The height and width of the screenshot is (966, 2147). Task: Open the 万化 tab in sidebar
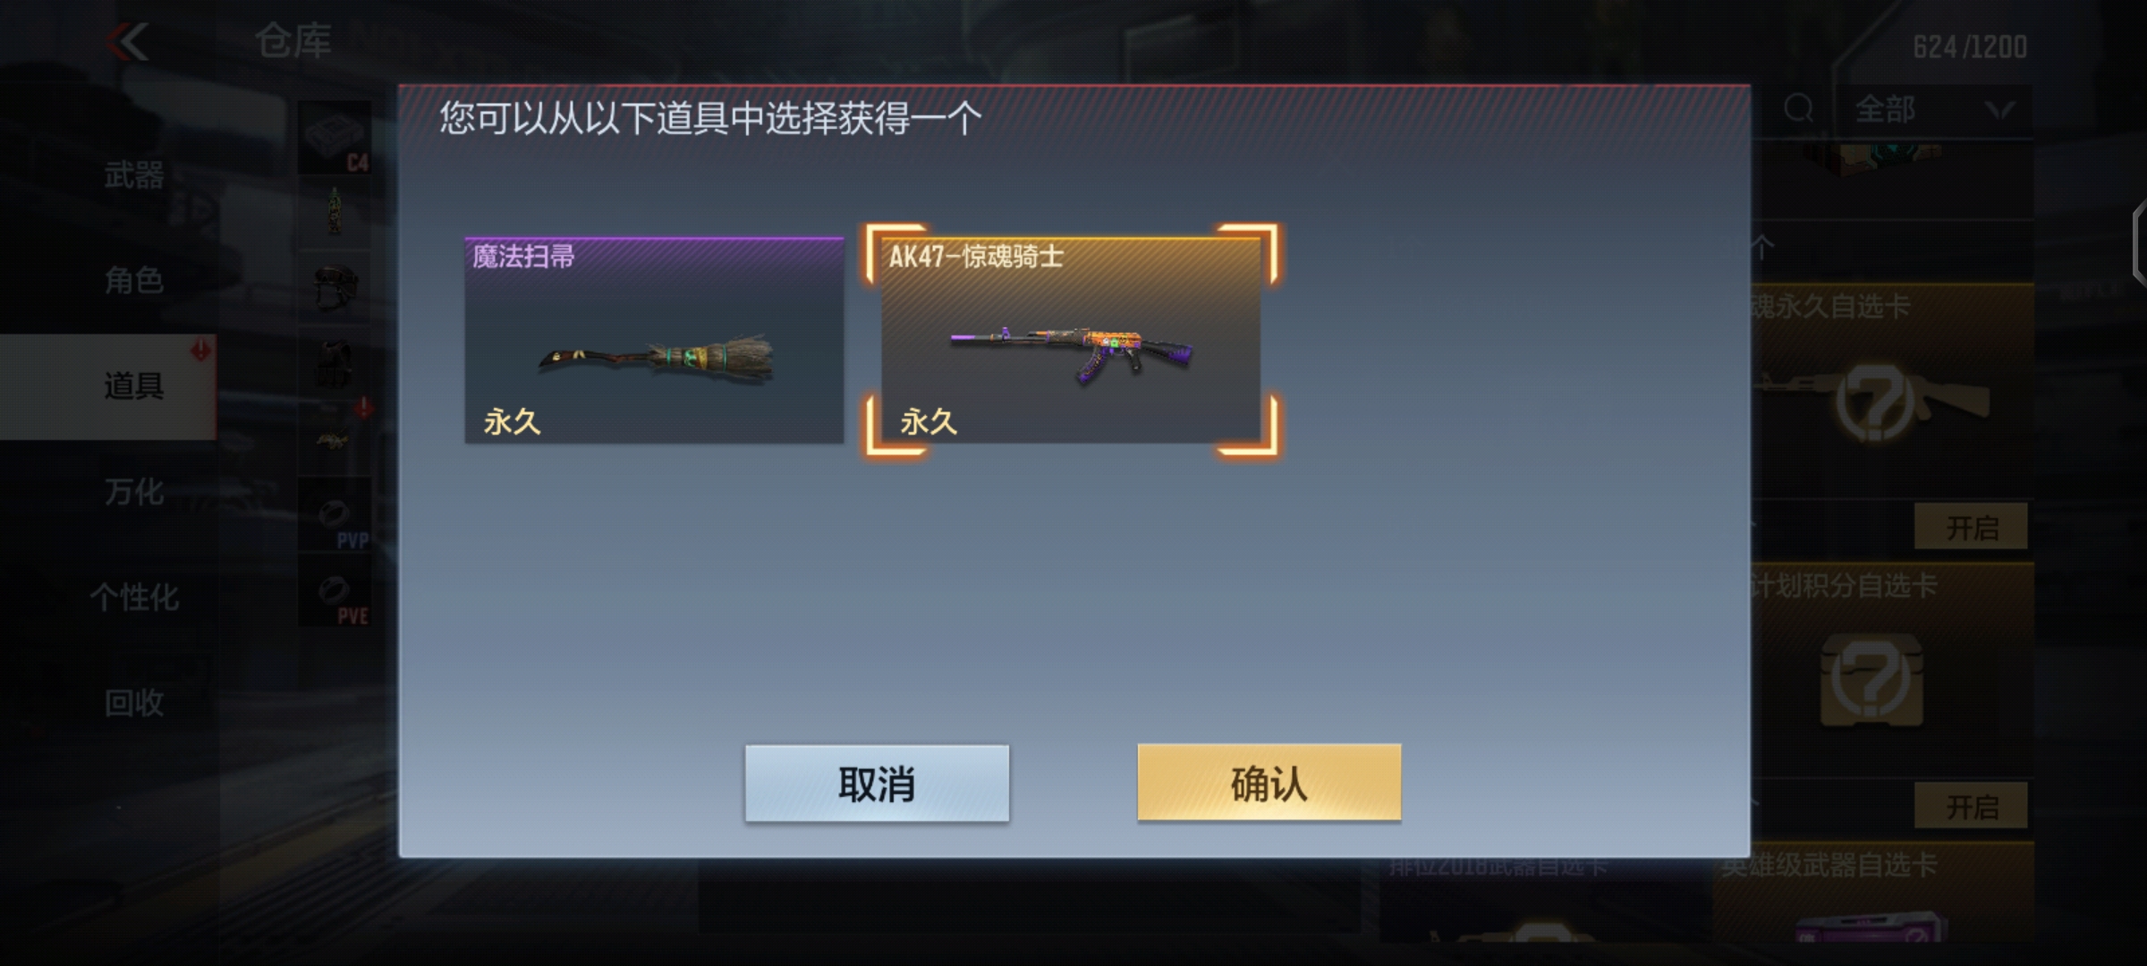pos(134,492)
